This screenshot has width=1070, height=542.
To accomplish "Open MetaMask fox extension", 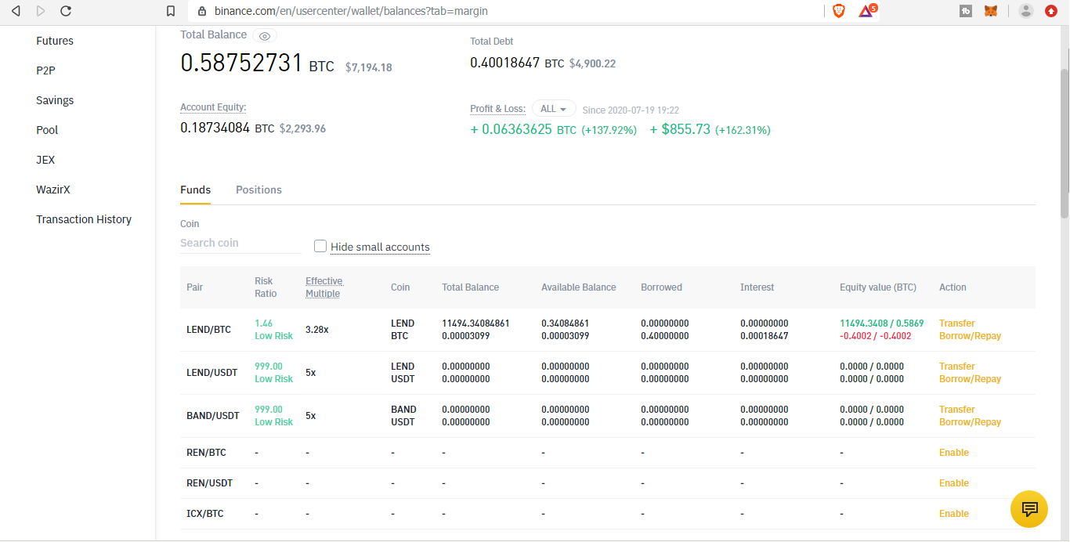I will pyautogui.click(x=991, y=11).
